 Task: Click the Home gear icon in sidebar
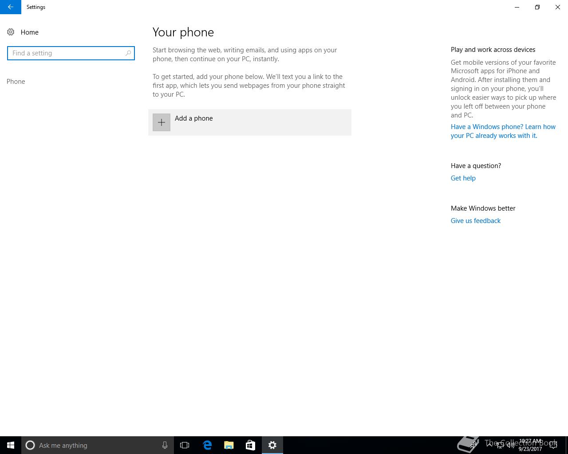[x=11, y=32]
